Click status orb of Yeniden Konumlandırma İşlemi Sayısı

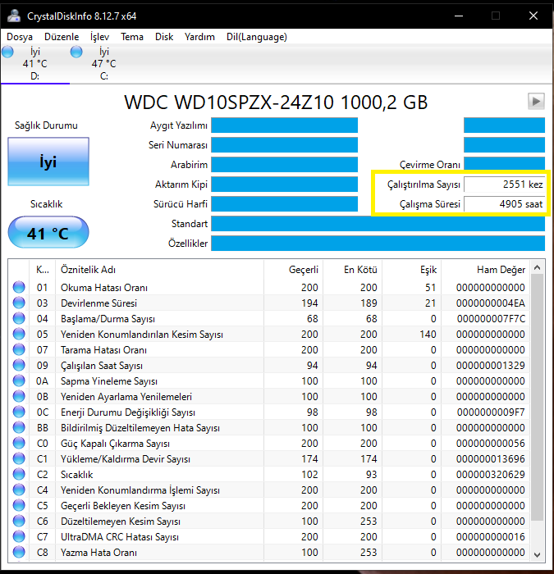19,490
